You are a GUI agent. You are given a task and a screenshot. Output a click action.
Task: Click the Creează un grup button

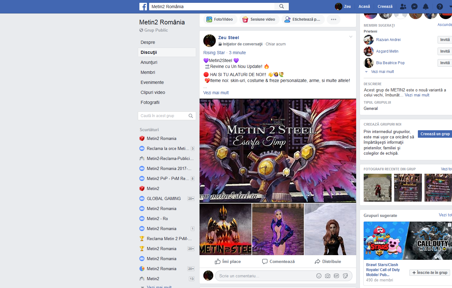coord(435,134)
